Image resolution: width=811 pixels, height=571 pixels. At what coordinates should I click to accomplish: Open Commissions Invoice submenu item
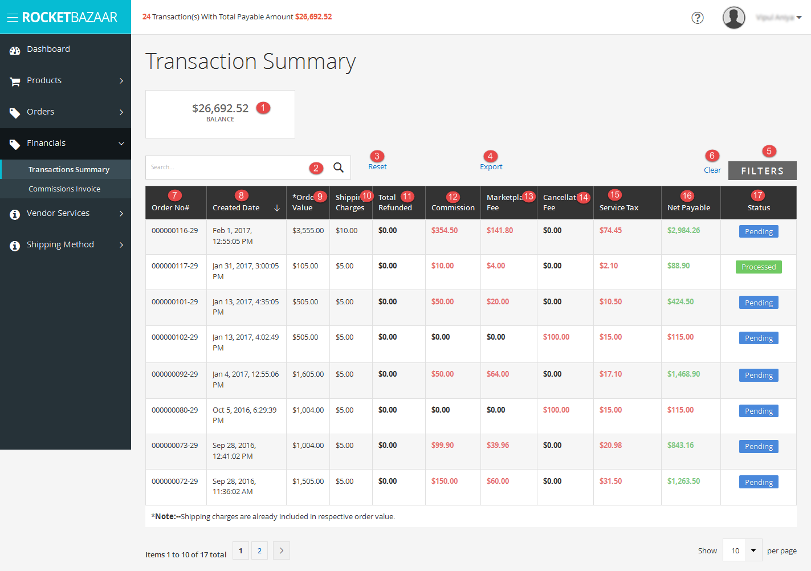(x=64, y=189)
